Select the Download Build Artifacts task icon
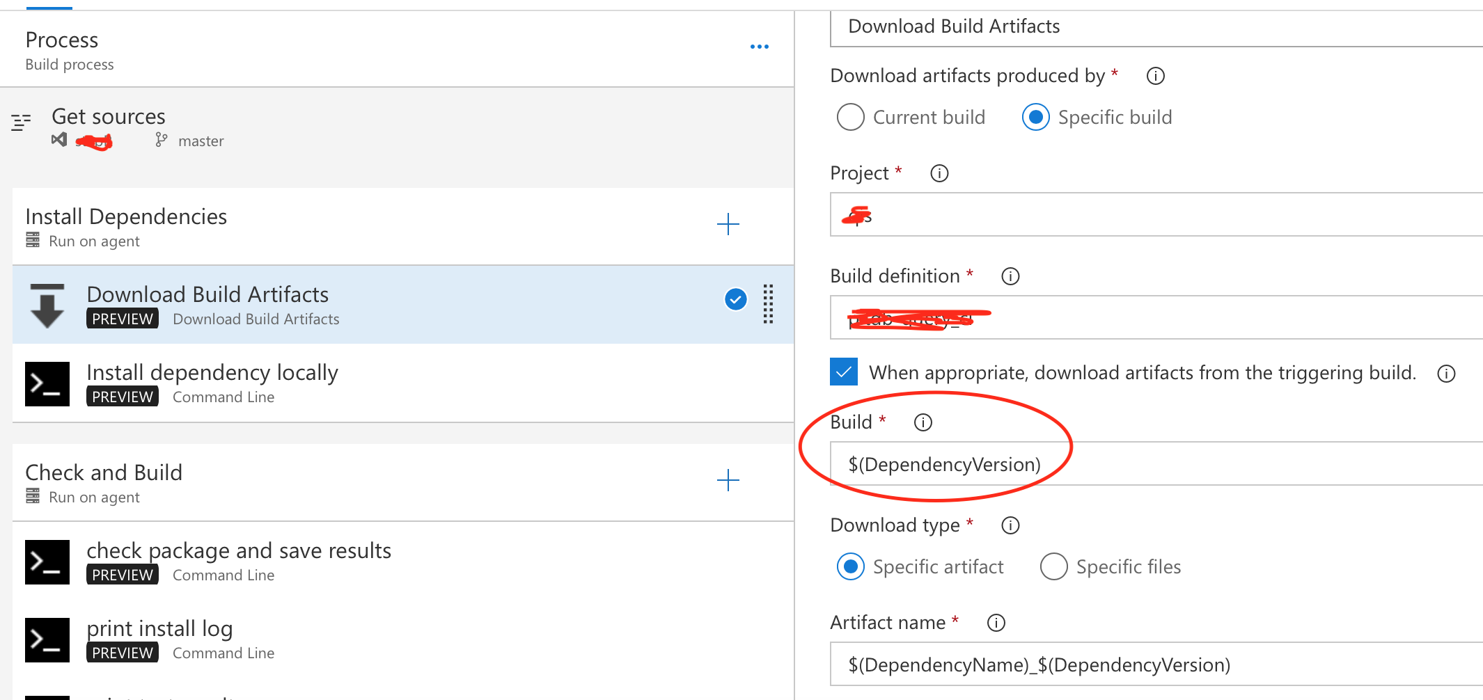Screen dimensions: 1483x700 pyautogui.click(x=46, y=304)
